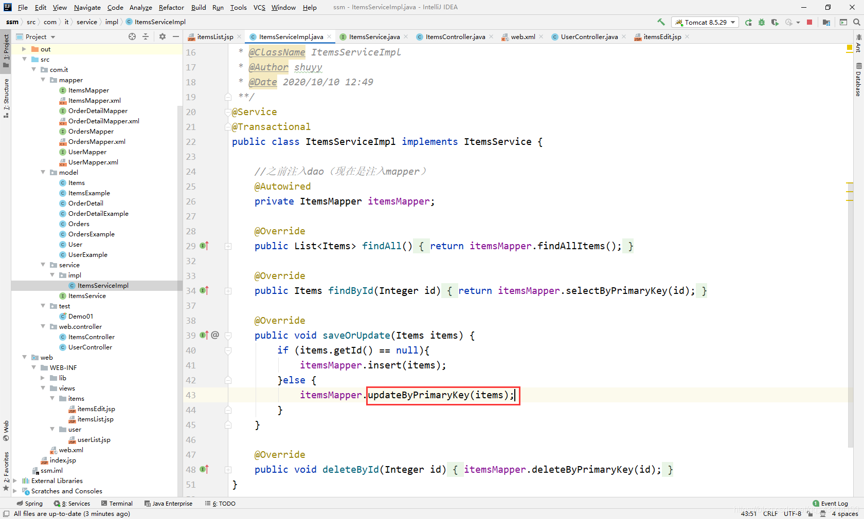The width and height of the screenshot is (864, 519).
Task: Open the TODO tool window
Action: (220, 504)
